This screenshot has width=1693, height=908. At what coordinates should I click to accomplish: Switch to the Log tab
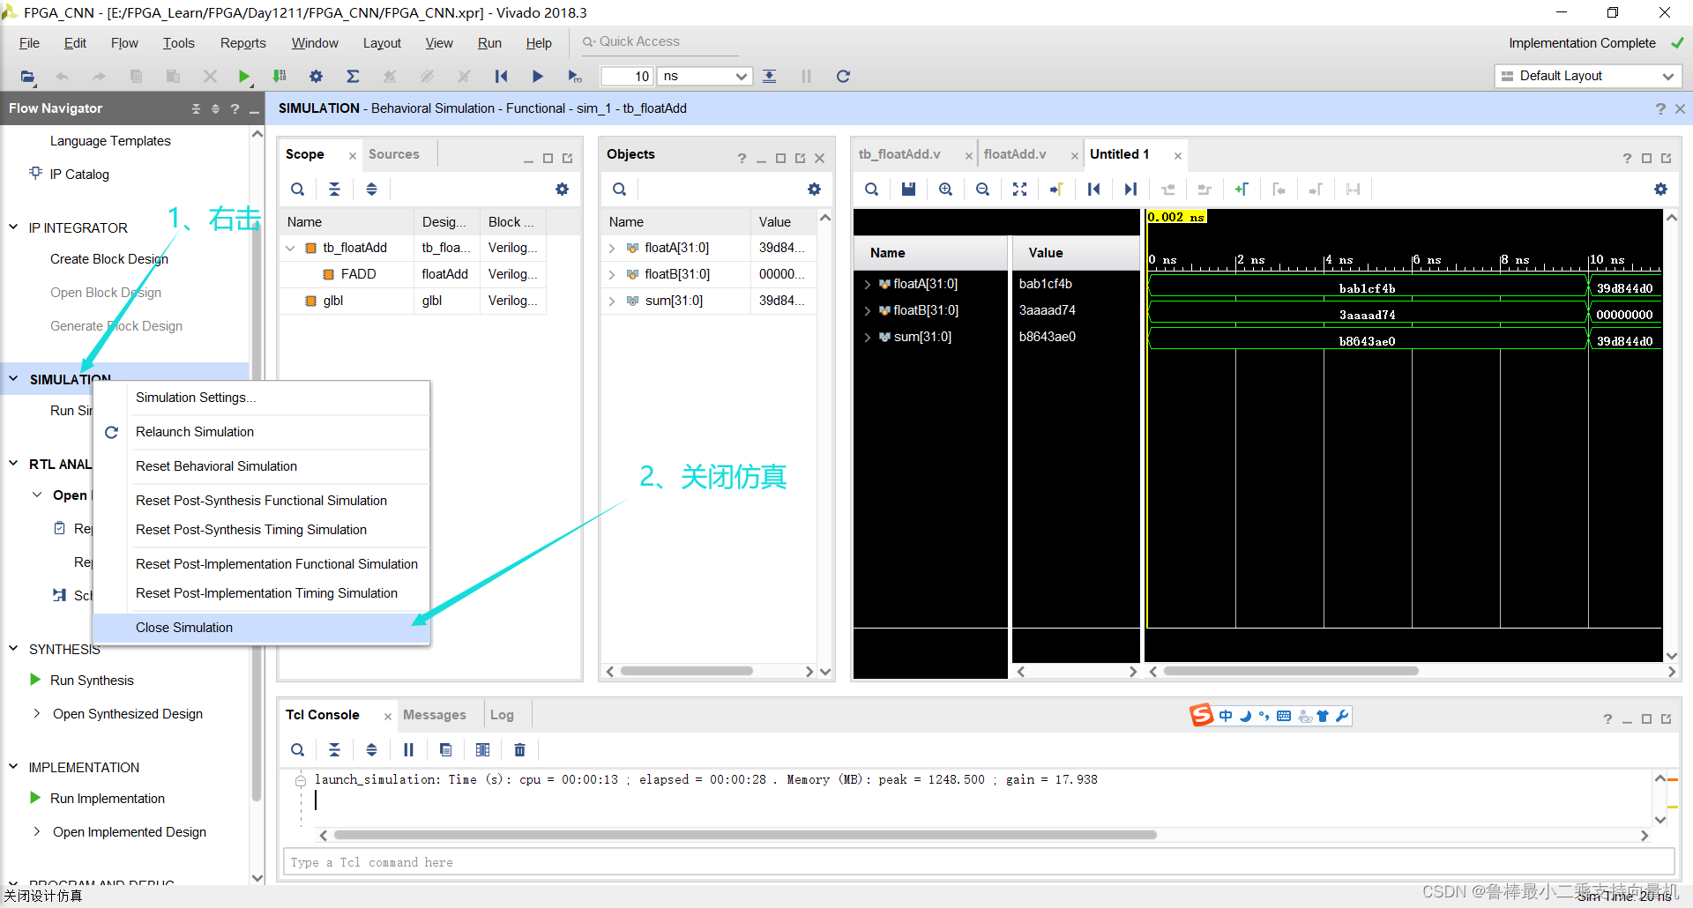coord(502,715)
